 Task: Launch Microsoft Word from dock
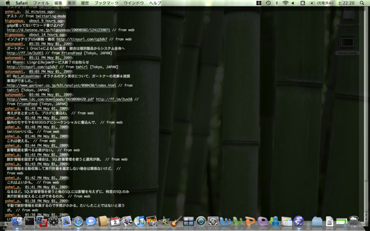(225, 222)
